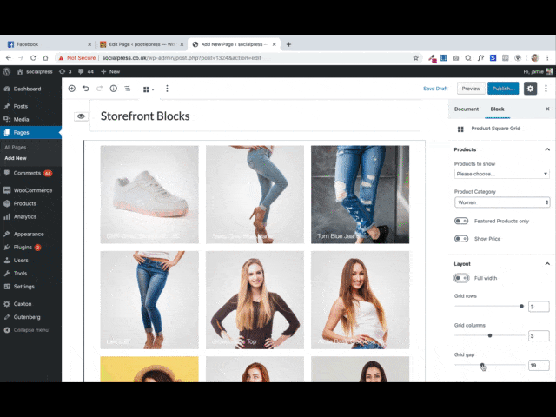Switch to Edit Page pootlepress browser tab
Screen dimensions: 556x417
coord(142,44)
